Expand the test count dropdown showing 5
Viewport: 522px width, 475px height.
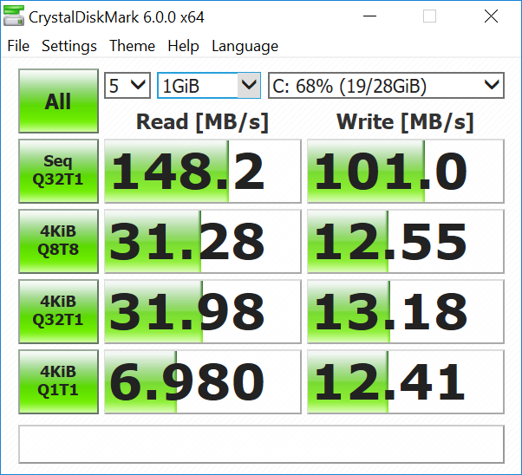(x=127, y=86)
